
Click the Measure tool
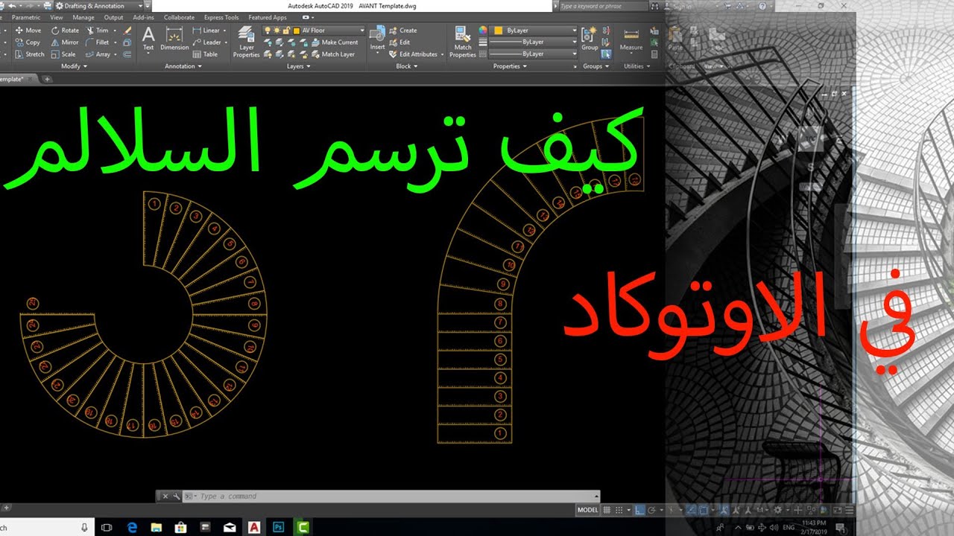tap(631, 38)
